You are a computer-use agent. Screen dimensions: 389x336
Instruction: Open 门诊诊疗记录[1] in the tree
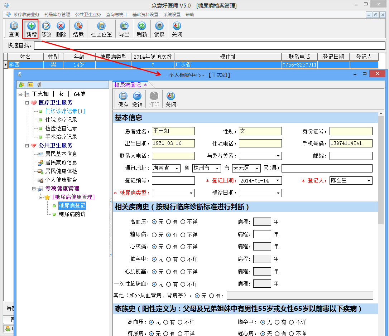[x=65, y=111]
